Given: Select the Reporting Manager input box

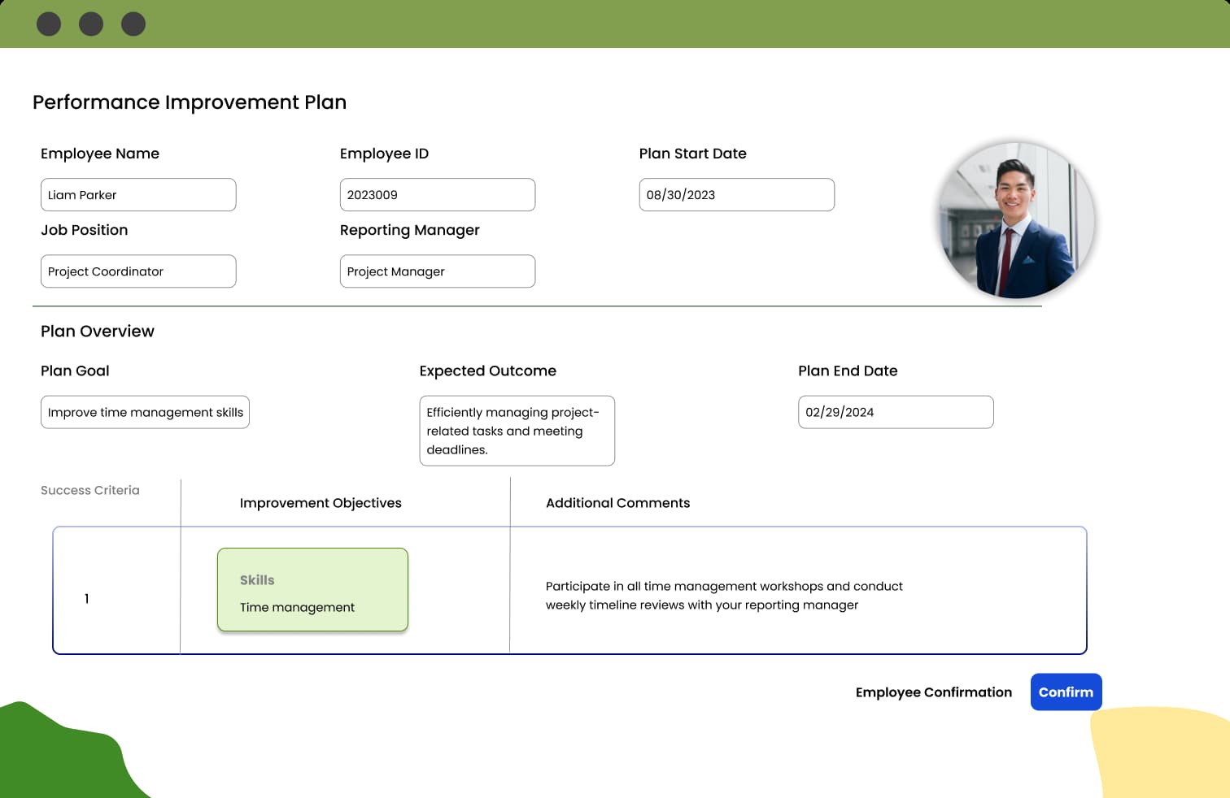Looking at the screenshot, I should point(437,271).
